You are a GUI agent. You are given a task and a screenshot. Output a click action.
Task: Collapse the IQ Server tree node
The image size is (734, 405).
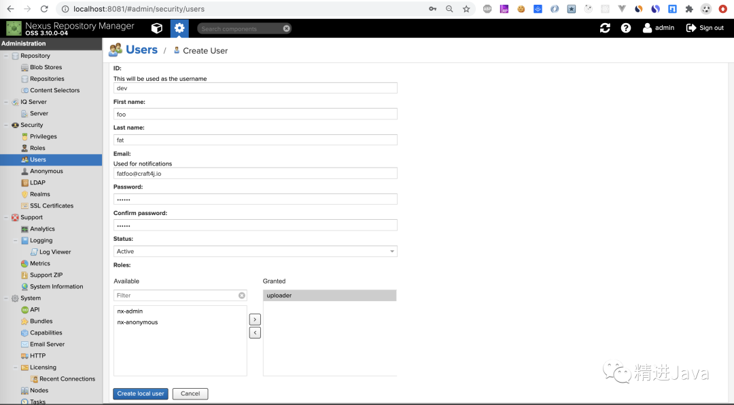click(5, 102)
